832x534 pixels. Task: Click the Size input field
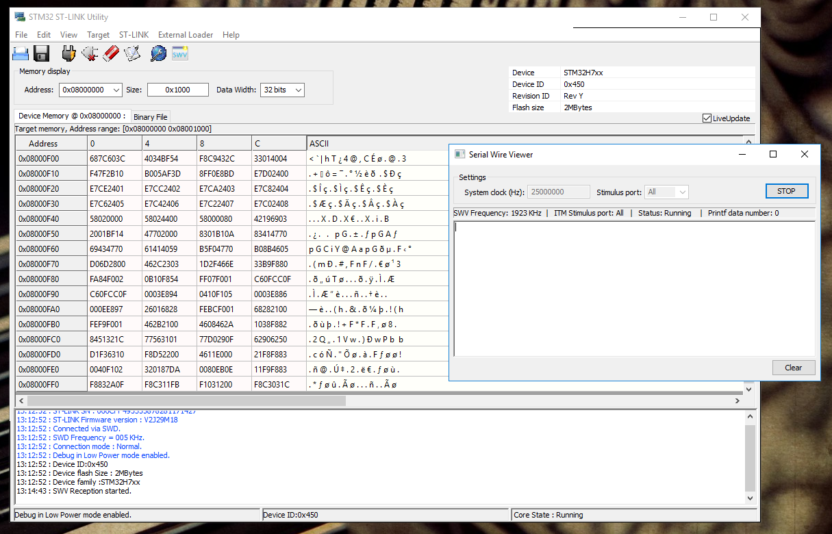[x=178, y=90]
